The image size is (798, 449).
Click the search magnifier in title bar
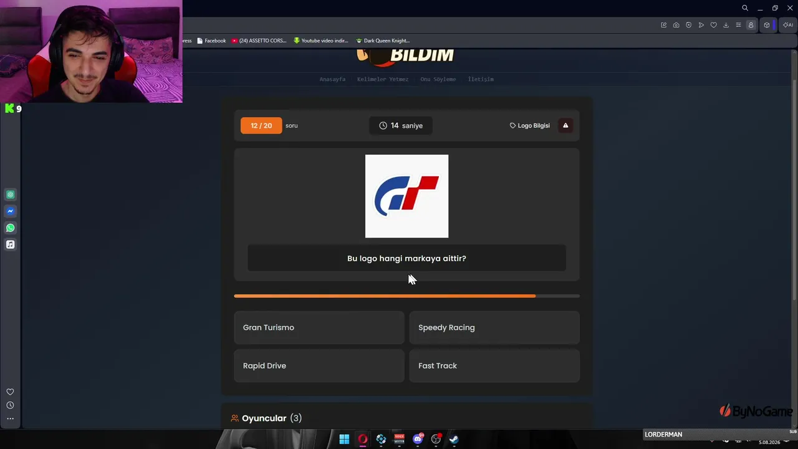[x=745, y=8]
